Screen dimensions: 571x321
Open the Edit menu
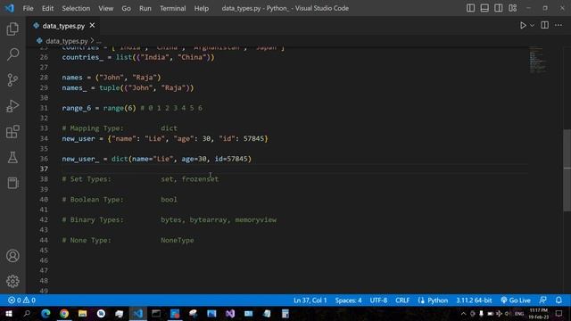point(47,8)
